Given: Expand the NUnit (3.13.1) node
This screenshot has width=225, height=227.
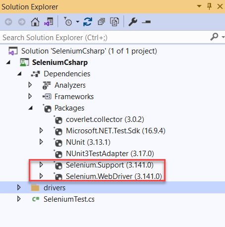Looking at the screenshot, I should point(41,142).
